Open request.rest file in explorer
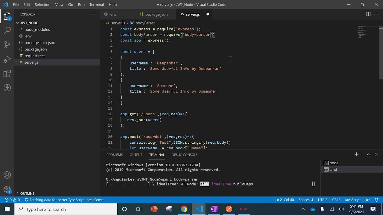Image resolution: width=383 pixels, height=215 pixels. (x=34, y=56)
